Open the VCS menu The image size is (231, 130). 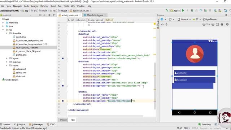73,6
